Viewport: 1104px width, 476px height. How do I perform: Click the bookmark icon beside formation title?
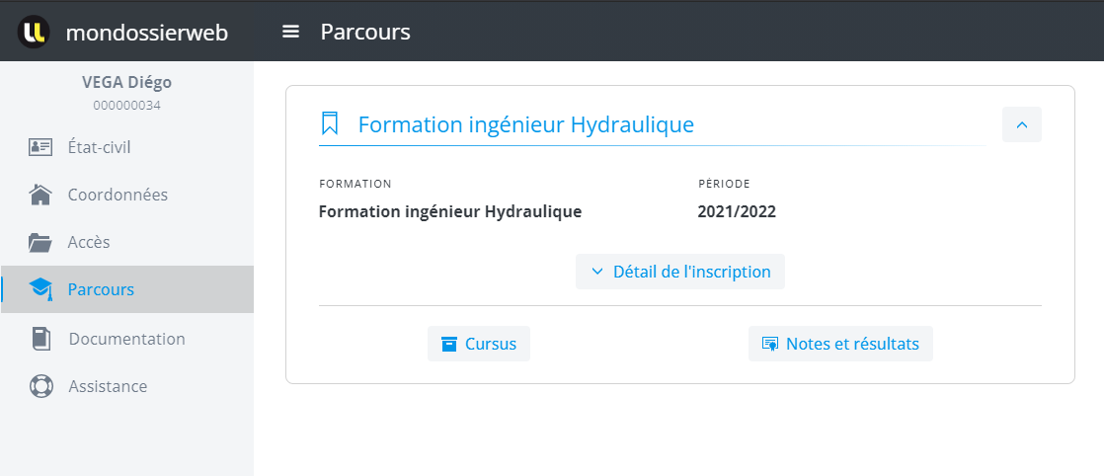[x=330, y=124]
